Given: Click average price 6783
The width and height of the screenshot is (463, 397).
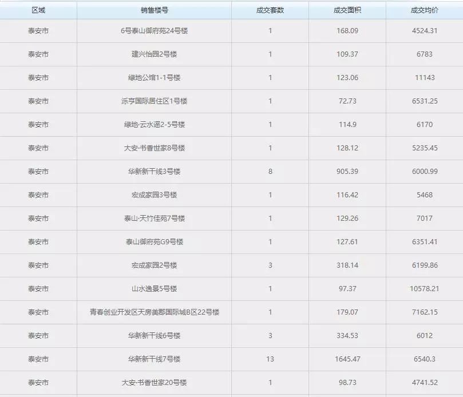Looking at the screenshot, I should coord(425,54).
